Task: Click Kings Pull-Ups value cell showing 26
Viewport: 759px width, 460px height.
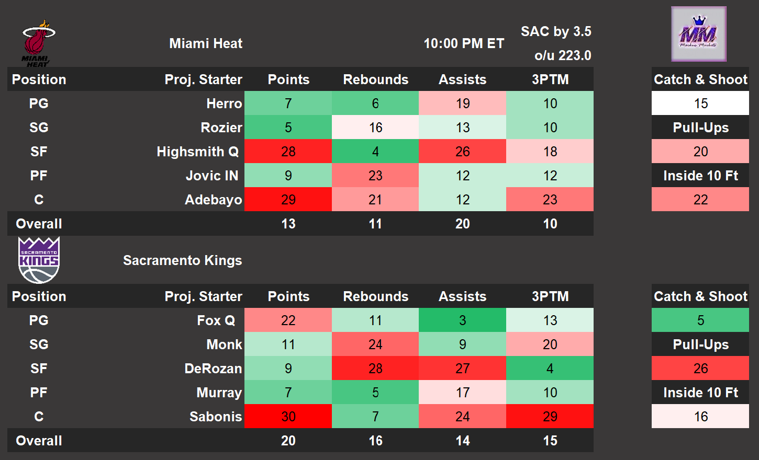Action: 700,369
